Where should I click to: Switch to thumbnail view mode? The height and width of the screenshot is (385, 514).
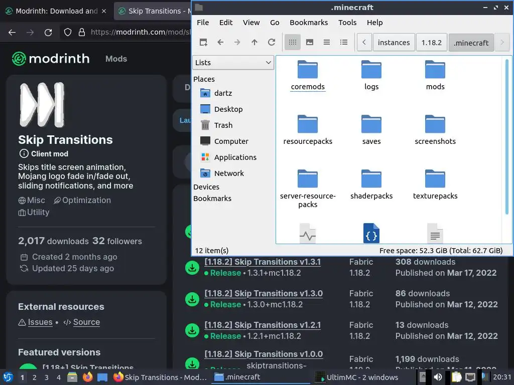click(309, 42)
